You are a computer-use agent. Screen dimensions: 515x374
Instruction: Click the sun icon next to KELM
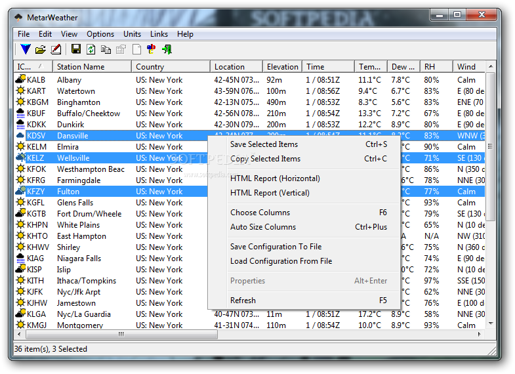tap(20, 146)
